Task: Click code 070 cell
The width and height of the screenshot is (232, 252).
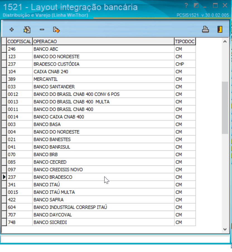Action: (20, 155)
